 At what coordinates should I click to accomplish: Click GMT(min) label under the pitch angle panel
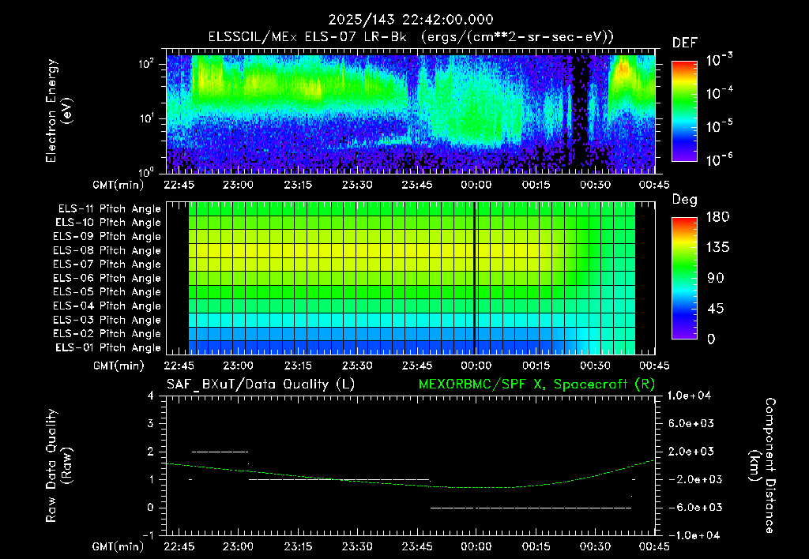119,366
